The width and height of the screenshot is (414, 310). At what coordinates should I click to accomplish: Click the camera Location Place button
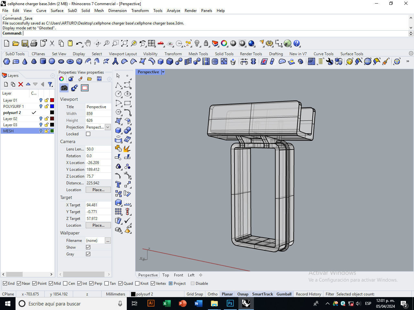98,190
